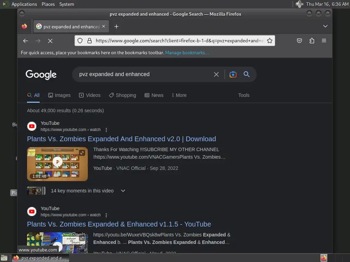Open the second result video thumbnail
350x262 pixels.
(x=57, y=243)
